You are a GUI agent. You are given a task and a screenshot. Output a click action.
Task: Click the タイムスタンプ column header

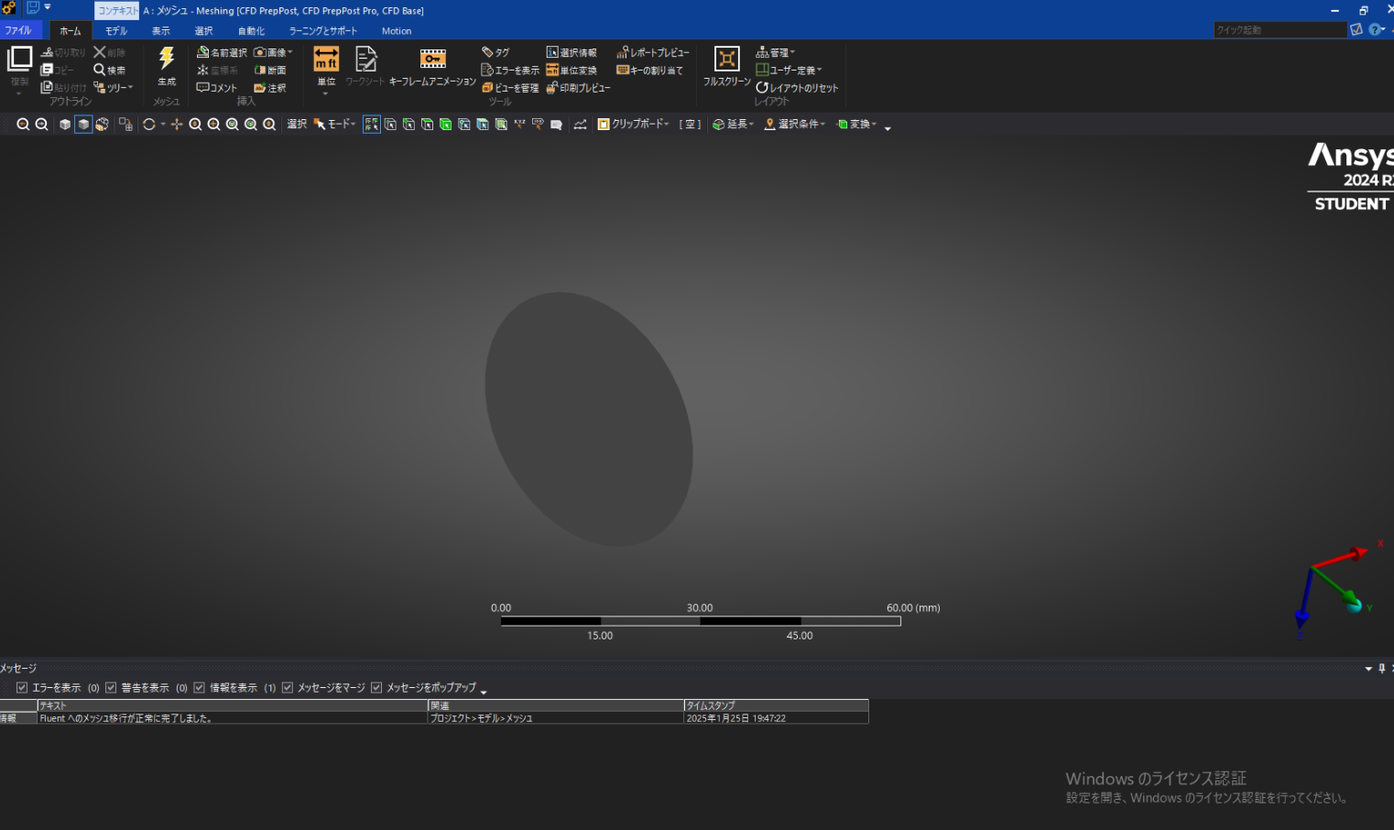click(776, 705)
